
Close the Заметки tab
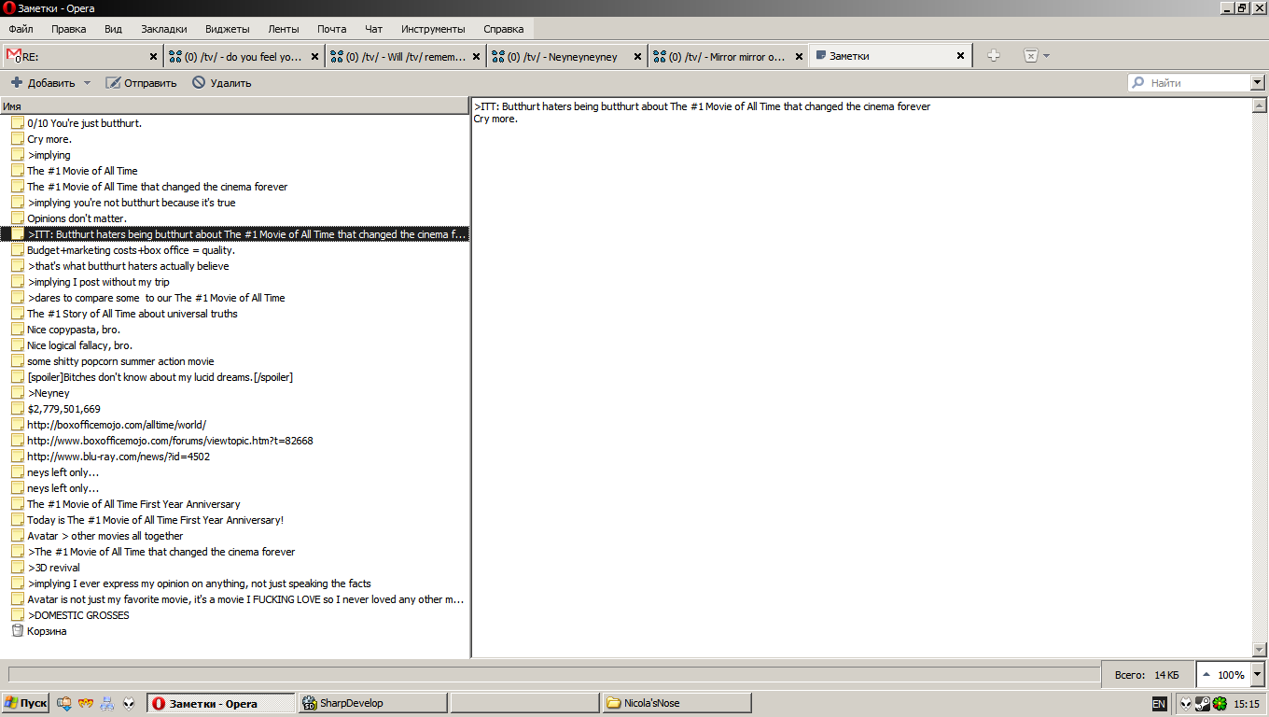960,56
